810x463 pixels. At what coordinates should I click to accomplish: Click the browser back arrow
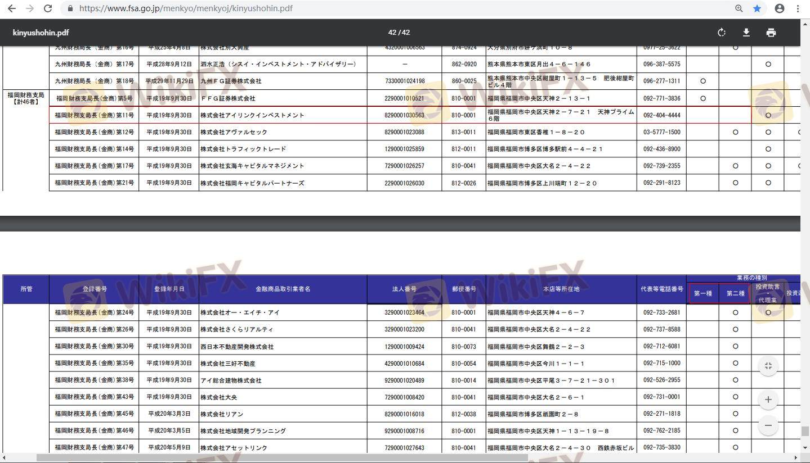tap(12, 8)
